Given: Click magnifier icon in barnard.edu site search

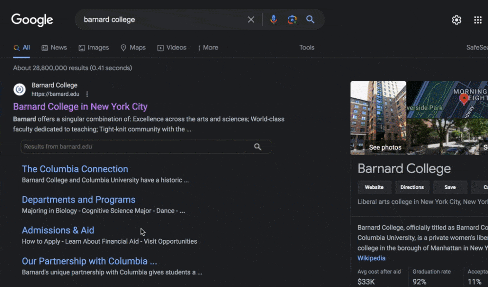Looking at the screenshot, I should 257,147.
